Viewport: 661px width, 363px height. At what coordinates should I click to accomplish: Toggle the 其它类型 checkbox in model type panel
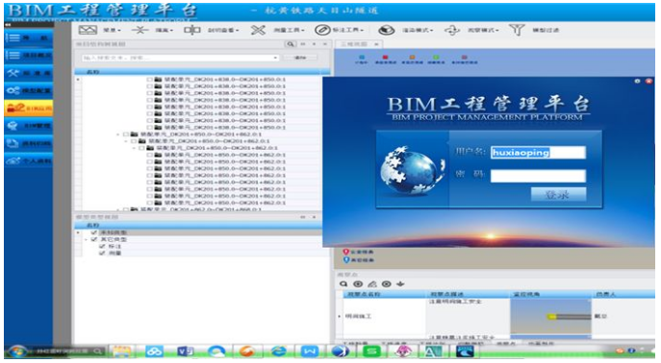(x=93, y=239)
